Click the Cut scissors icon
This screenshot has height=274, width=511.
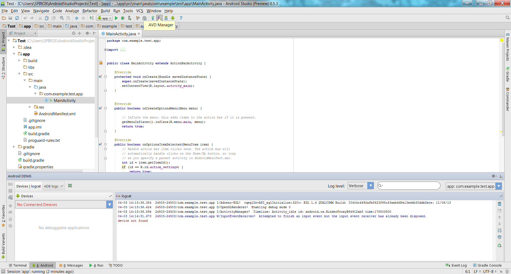point(40,18)
